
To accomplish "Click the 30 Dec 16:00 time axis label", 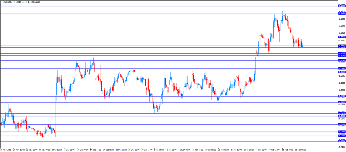I will pyautogui.click(x=146, y=150).
